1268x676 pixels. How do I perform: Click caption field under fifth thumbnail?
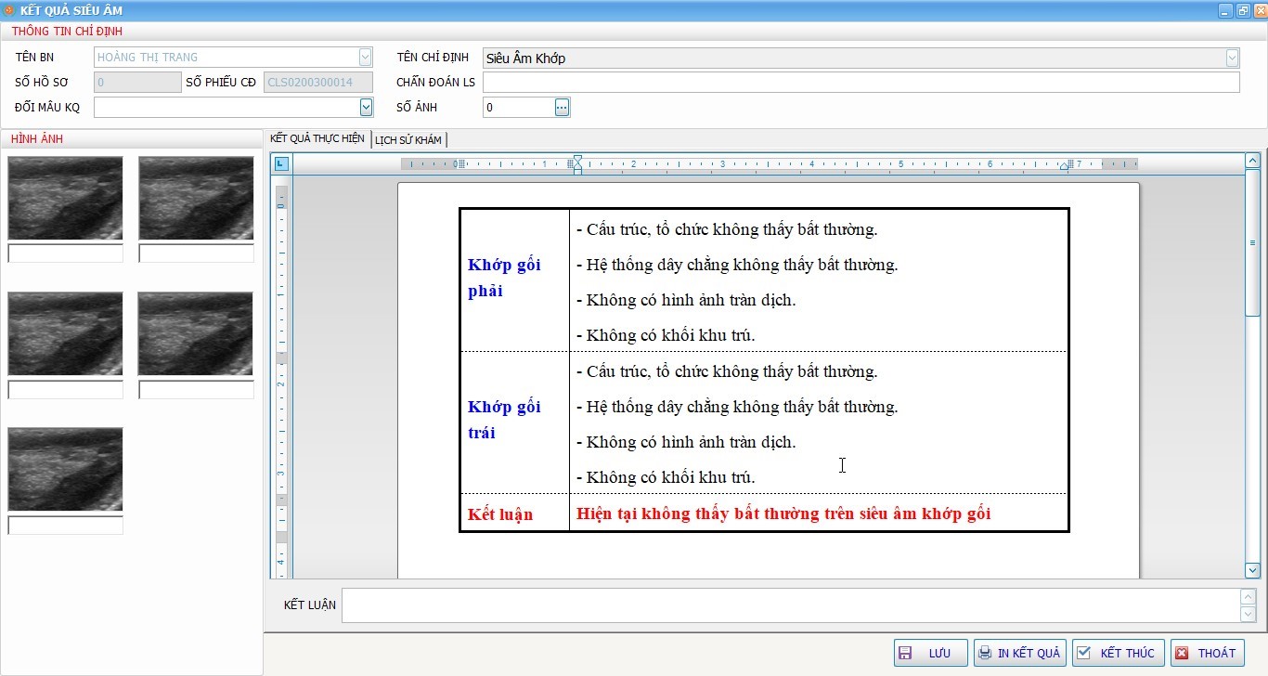65,526
